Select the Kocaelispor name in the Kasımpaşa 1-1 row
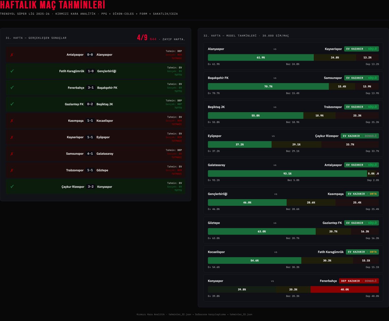The width and height of the screenshot is (389, 321). [105, 121]
